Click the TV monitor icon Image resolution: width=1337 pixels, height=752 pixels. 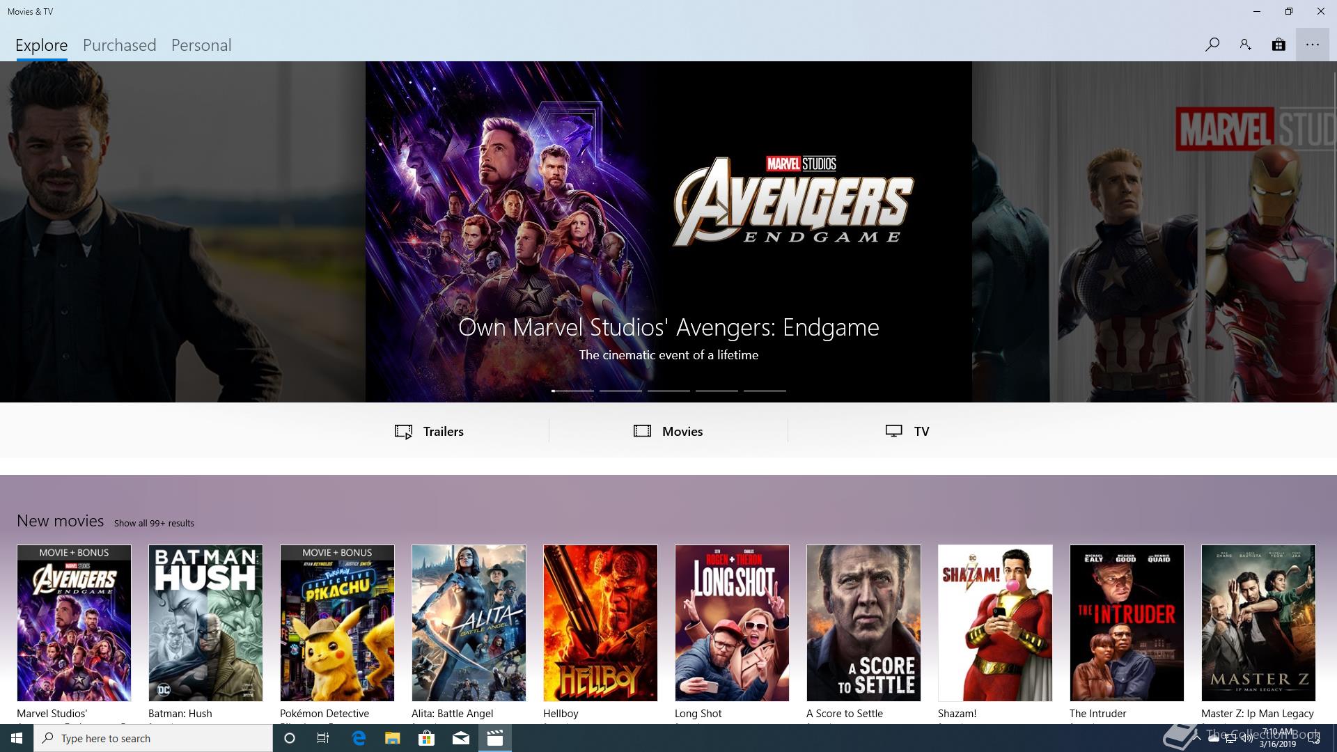(x=893, y=431)
